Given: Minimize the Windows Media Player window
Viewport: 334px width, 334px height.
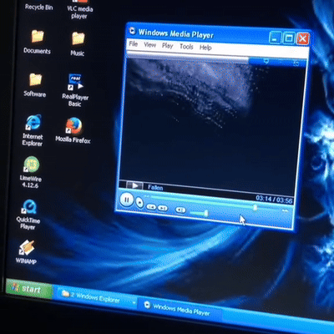Looking at the screenshot, I should pos(275,38).
